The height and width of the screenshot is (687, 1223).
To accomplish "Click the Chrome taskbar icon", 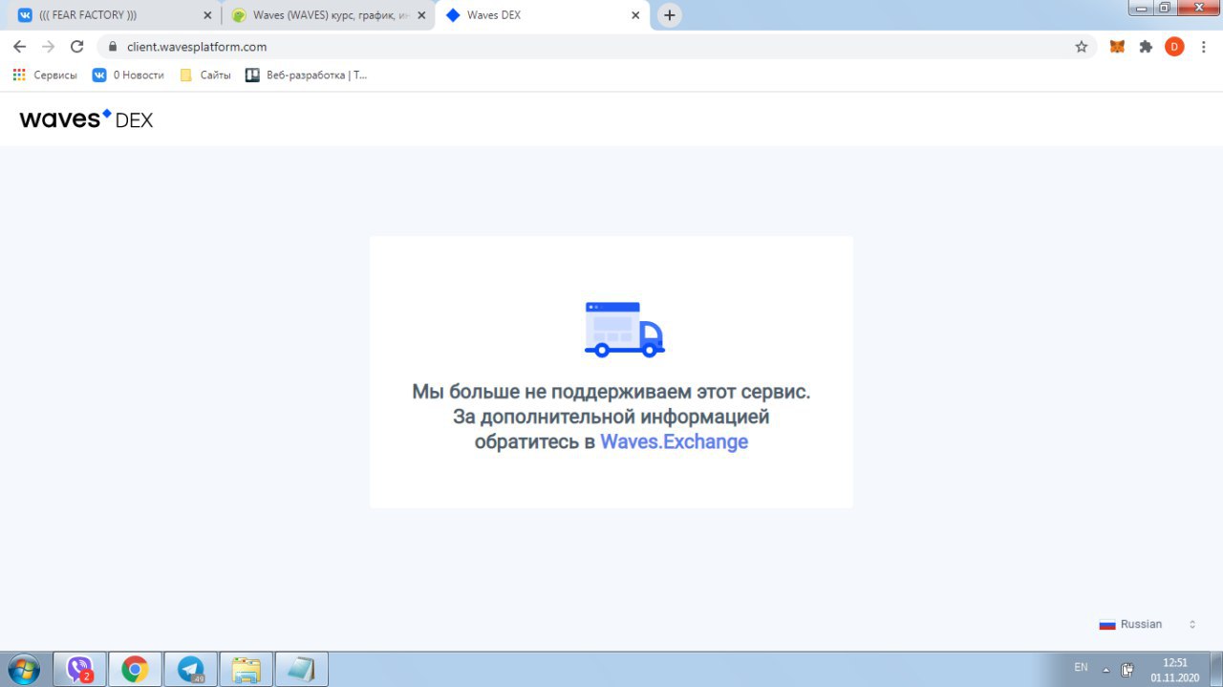I will (x=135, y=669).
